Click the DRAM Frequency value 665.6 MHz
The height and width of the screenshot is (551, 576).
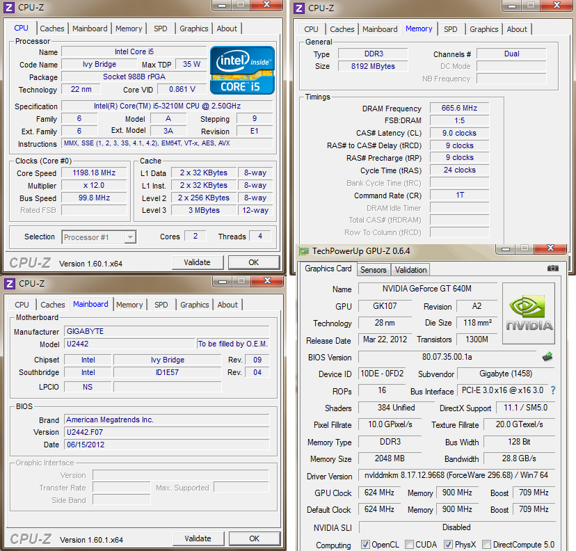click(459, 108)
